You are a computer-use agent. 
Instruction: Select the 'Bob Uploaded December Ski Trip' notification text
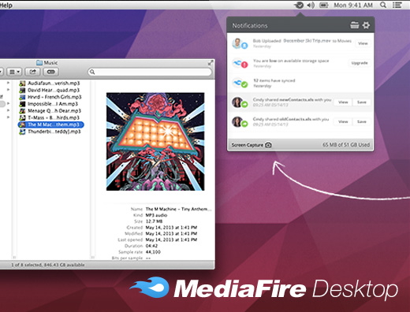coord(302,41)
